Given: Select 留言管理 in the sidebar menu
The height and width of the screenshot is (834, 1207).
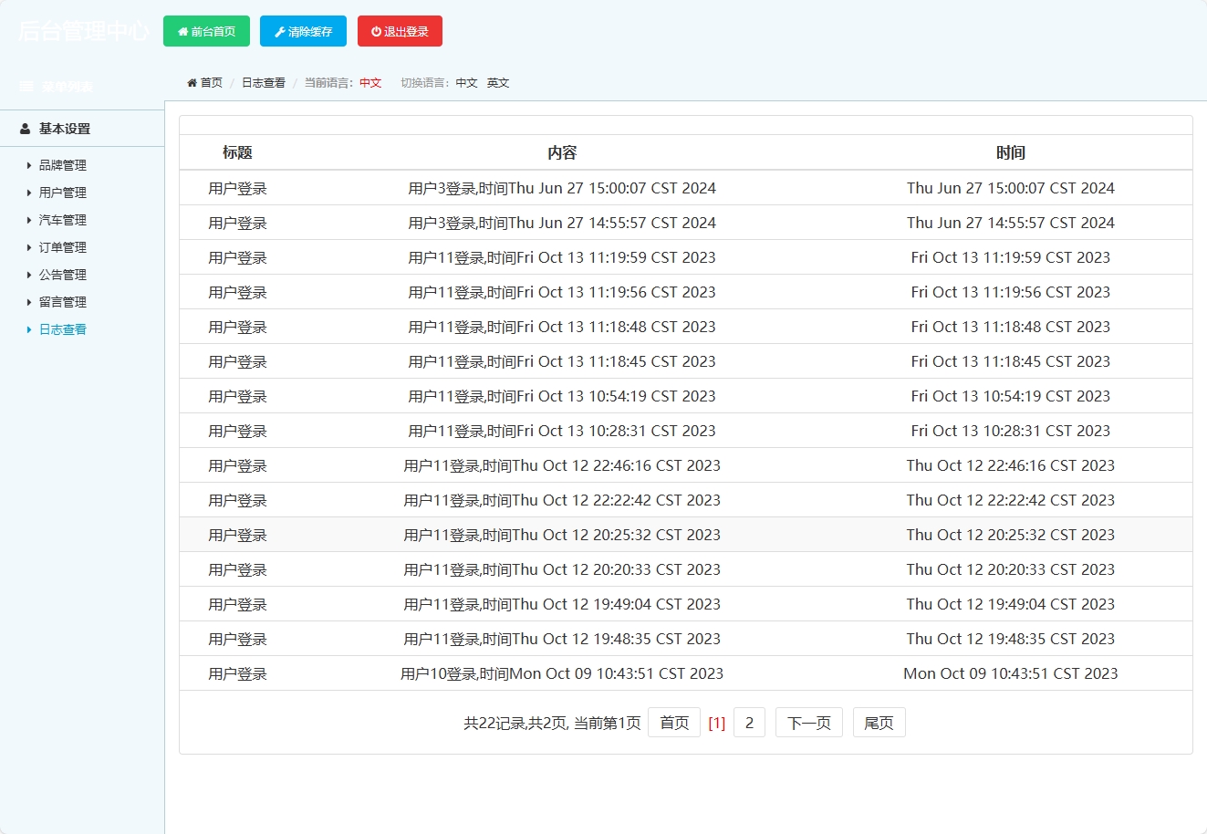Looking at the screenshot, I should [62, 302].
